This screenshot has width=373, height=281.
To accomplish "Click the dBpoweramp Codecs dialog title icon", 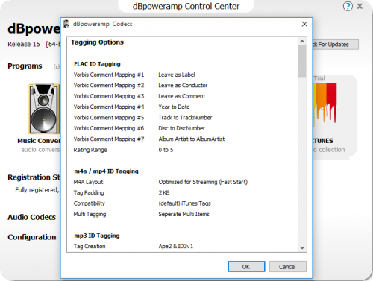I will [x=66, y=24].
